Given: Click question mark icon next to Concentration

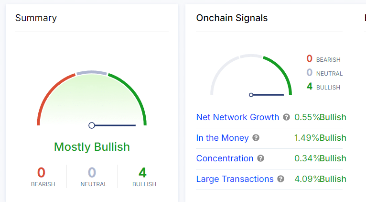Looking at the screenshot, I should point(260,158).
